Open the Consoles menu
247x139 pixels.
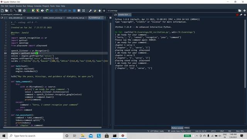click(x=37, y=6)
